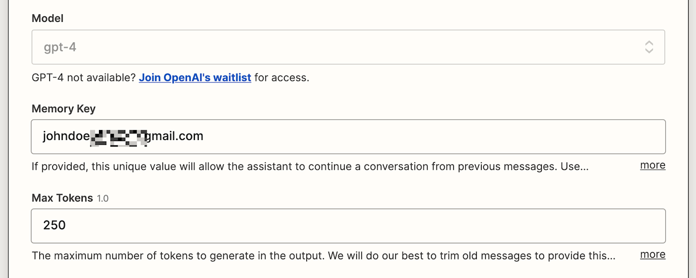Click the maximum number of tokens helper text
Image resolution: width=696 pixels, height=278 pixels.
324,256
